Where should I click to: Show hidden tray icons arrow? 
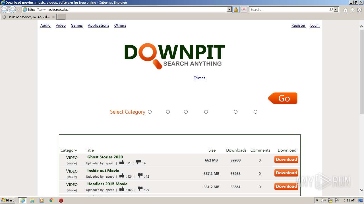point(317,200)
